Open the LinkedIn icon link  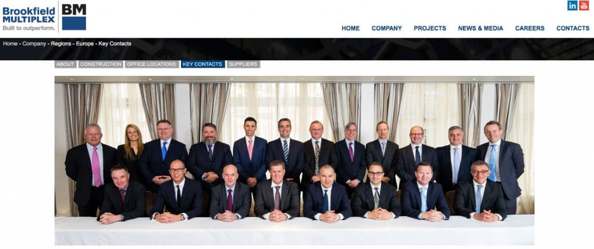click(572, 5)
